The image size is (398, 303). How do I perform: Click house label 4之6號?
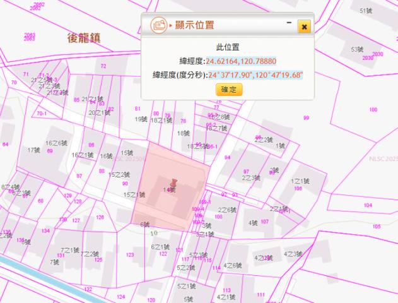(x=233, y=266)
